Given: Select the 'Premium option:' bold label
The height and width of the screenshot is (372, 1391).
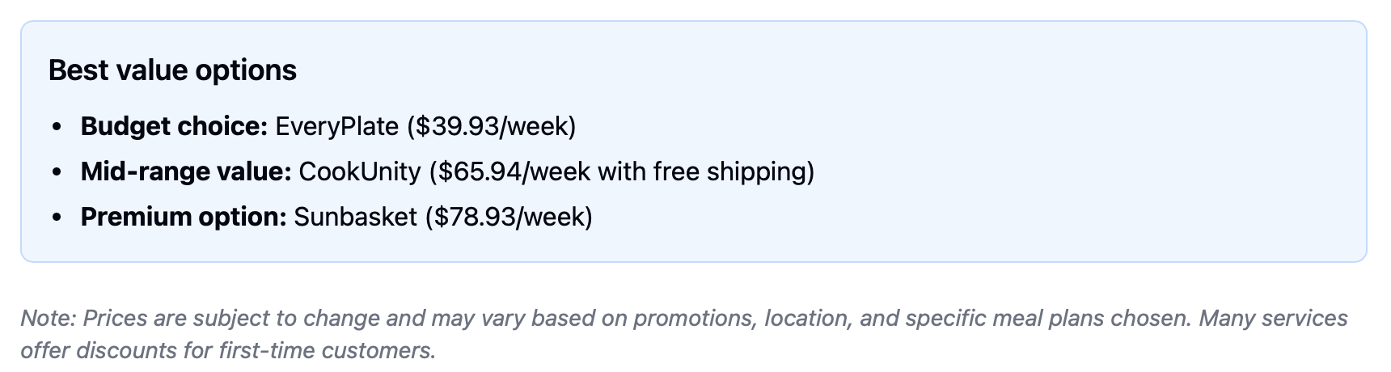Looking at the screenshot, I should 184,217.
